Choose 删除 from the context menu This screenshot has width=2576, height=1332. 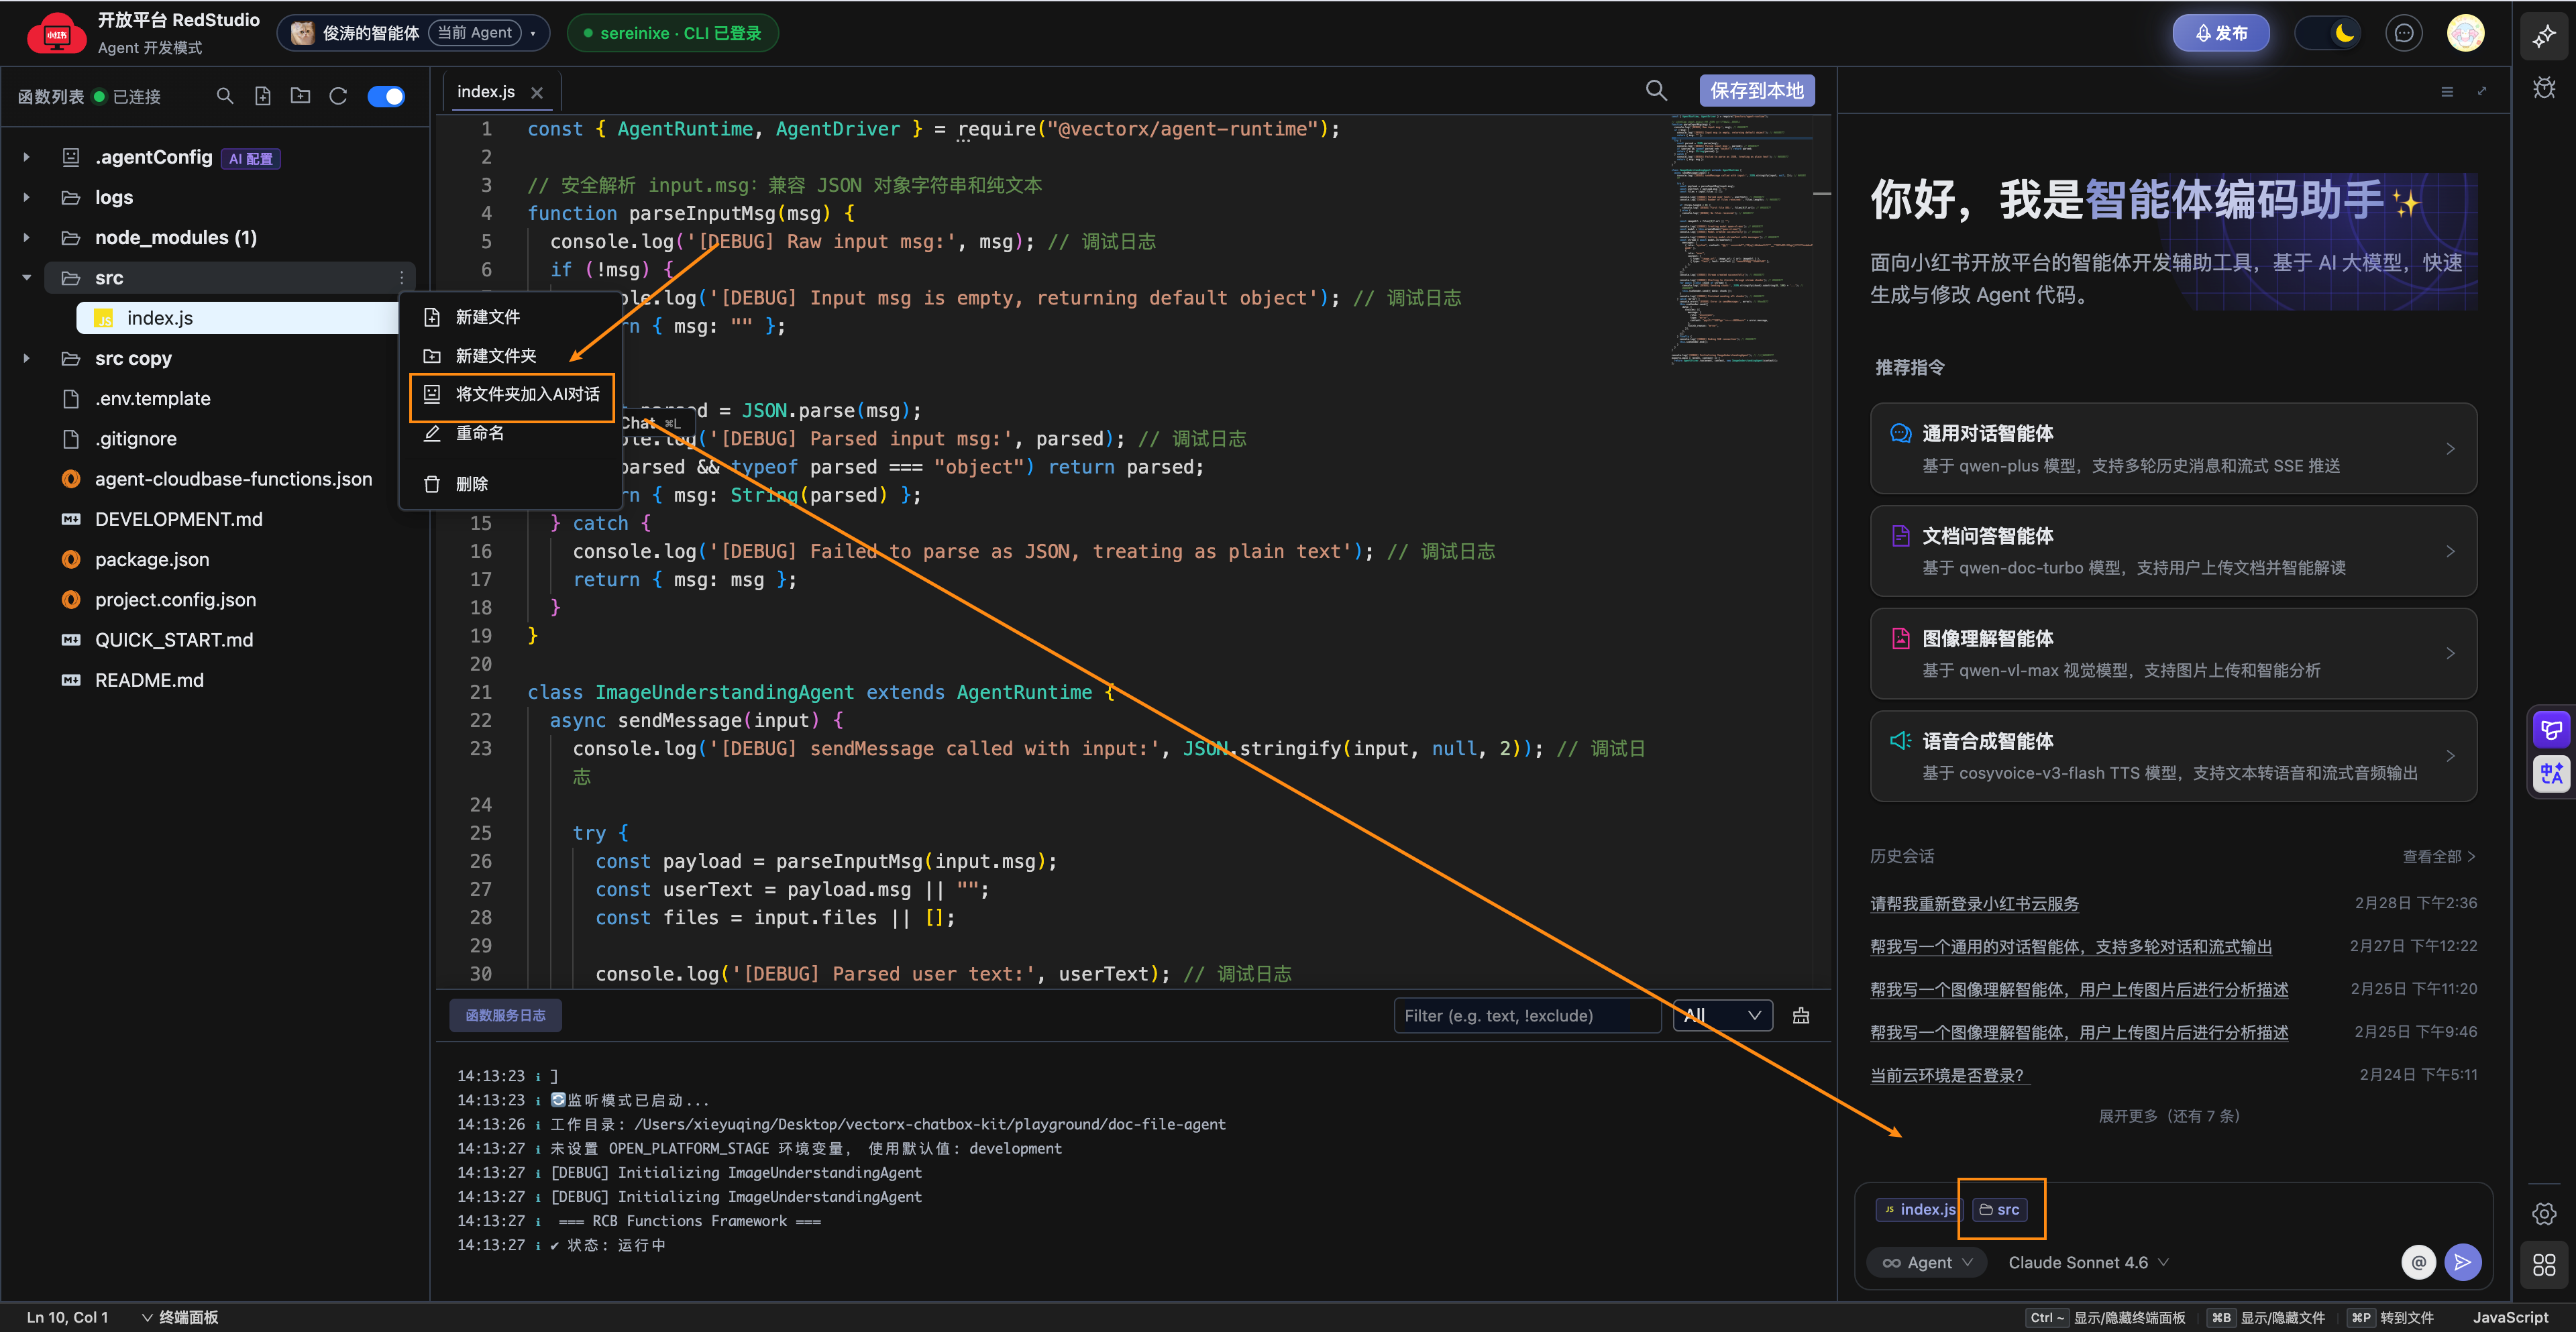tap(510, 484)
